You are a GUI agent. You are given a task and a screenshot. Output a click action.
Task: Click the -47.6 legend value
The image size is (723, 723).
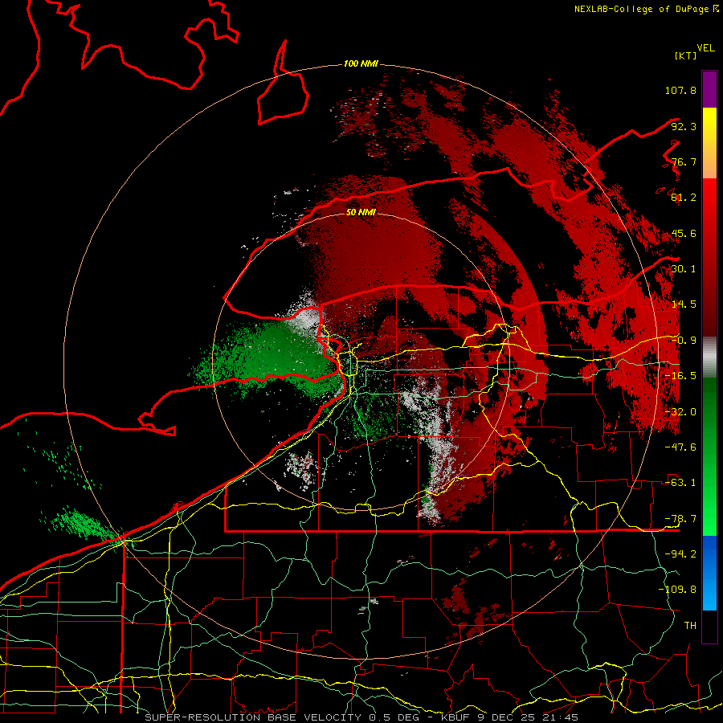tap(680, 447)
